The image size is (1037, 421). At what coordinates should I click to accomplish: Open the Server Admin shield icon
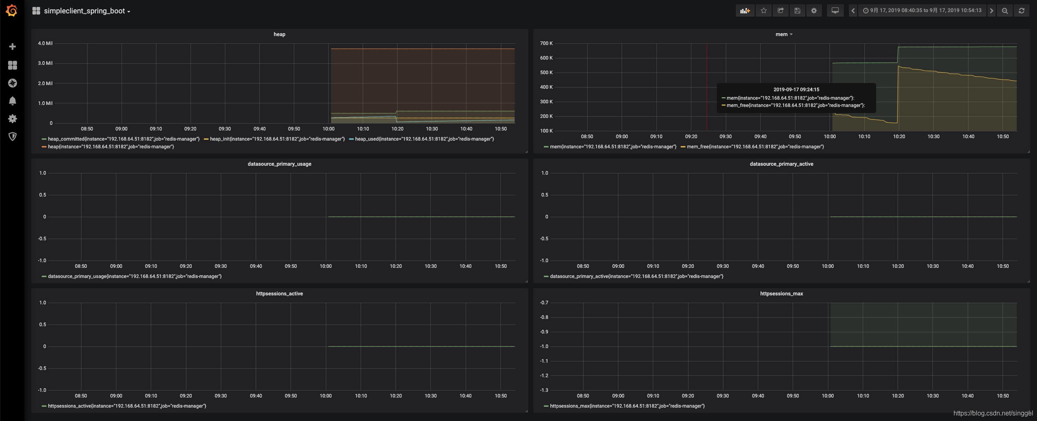pos(13,137)
